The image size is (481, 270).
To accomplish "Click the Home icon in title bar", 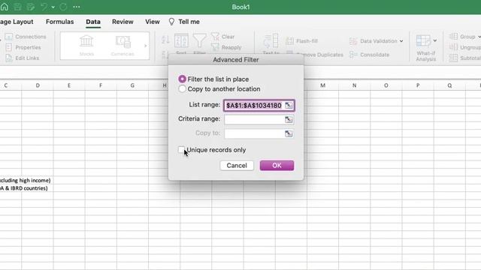I will (x=5, y=7).
